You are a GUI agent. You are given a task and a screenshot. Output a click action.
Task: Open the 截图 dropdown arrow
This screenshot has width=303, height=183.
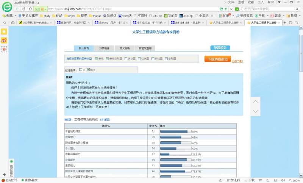coord(300,16)
